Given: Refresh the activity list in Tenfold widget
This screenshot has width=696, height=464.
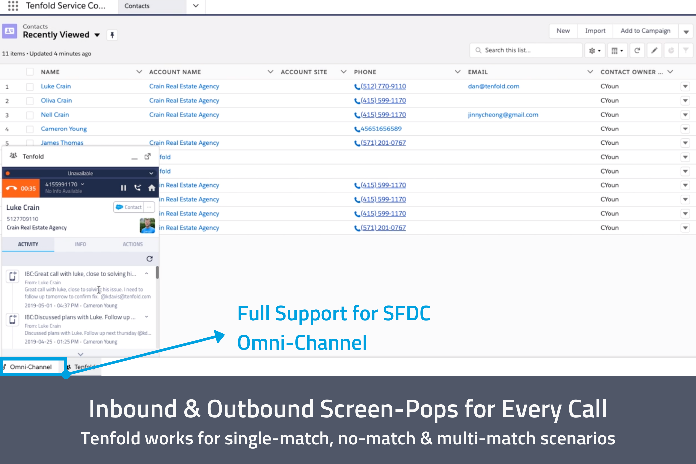Looking at the screenshot, I should pos(150,259).
